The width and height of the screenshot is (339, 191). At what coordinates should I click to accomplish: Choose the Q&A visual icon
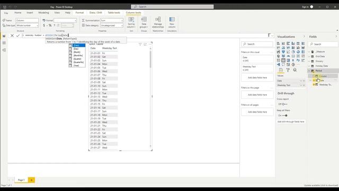[283, 65]
